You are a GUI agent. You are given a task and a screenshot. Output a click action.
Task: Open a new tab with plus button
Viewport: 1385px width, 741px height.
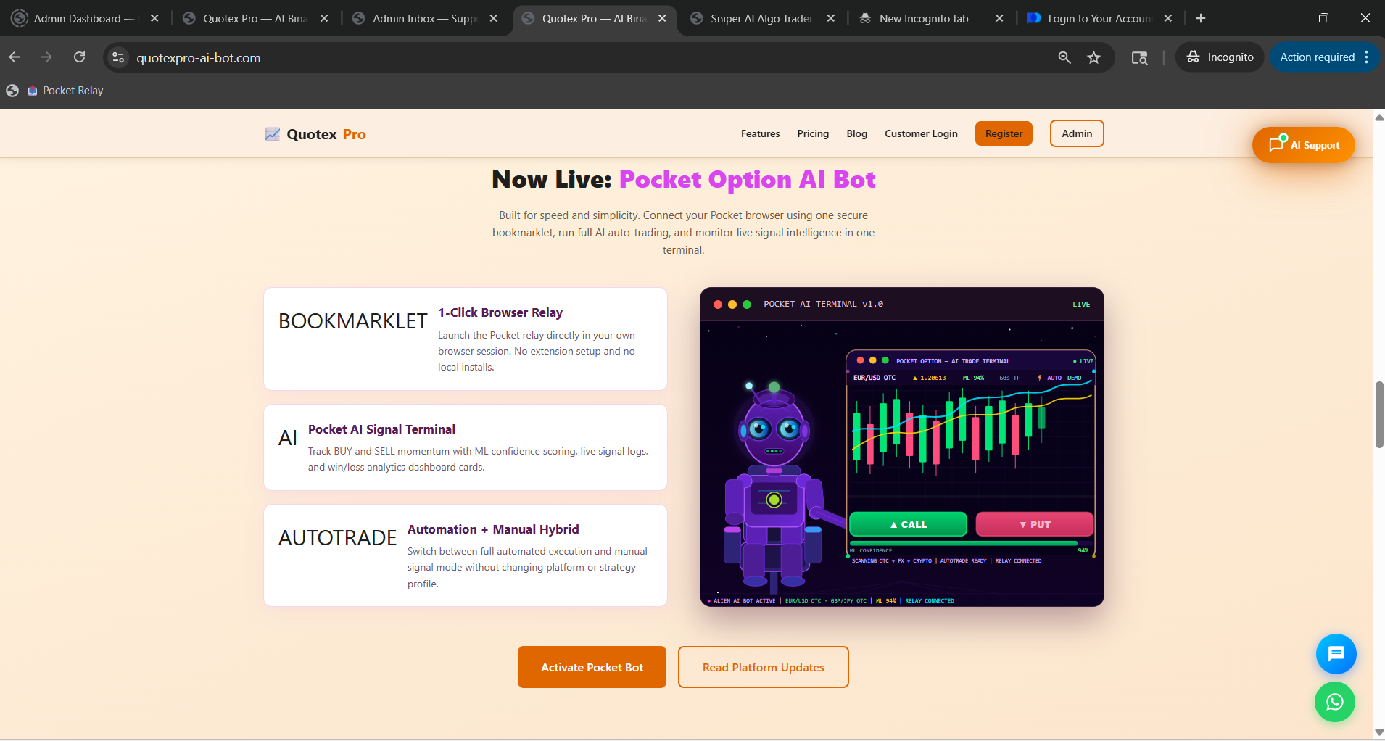(1201, 18)
